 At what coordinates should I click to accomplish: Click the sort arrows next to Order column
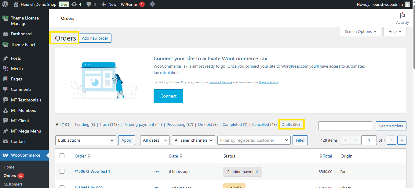coord(89,156)
